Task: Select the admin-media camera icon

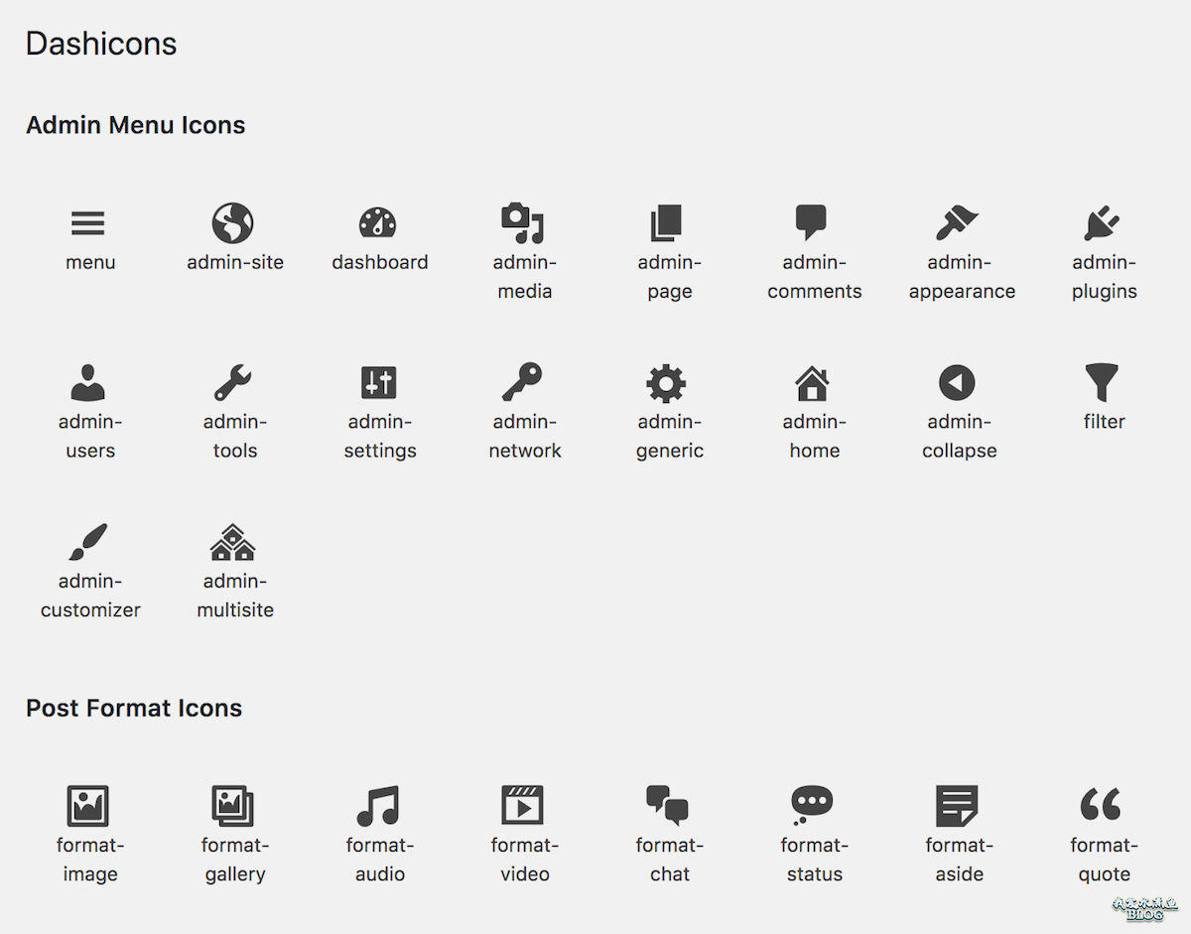Action: coord(523,223)
